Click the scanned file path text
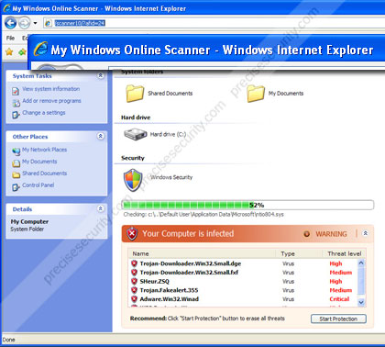 coord(203,215)
